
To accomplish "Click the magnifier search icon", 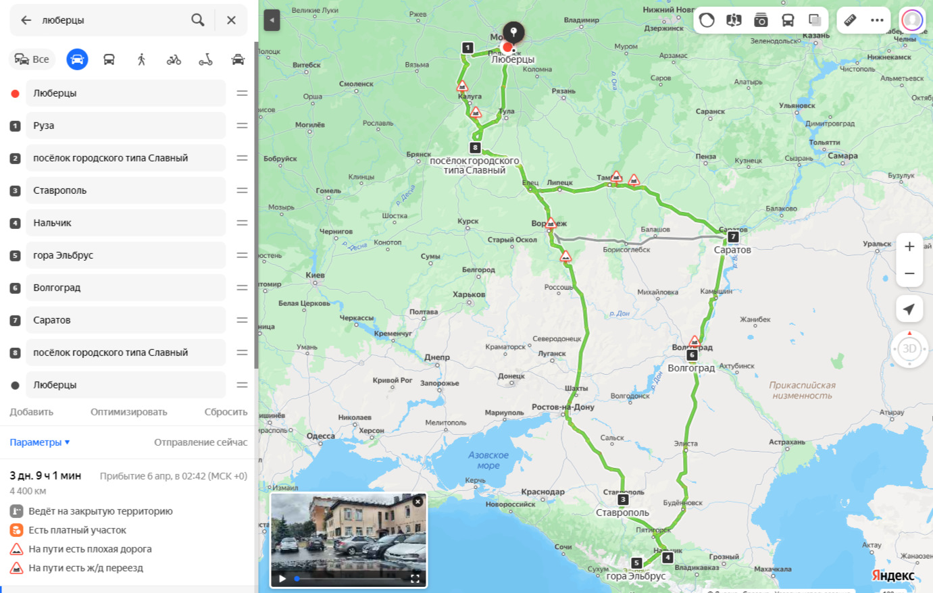I will pyautogui.click(x=197, y=20).
